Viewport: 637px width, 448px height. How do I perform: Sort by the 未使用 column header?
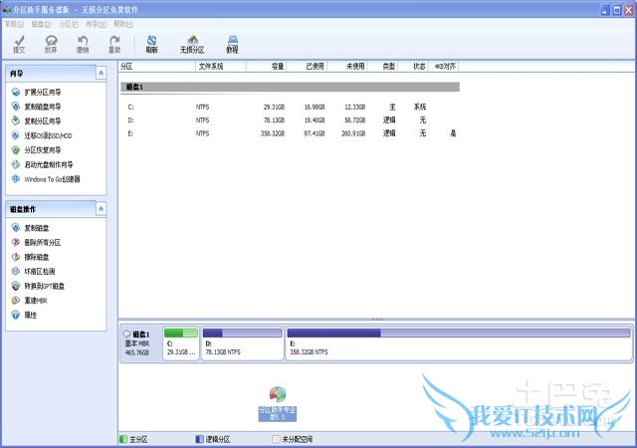pos(347,67)
